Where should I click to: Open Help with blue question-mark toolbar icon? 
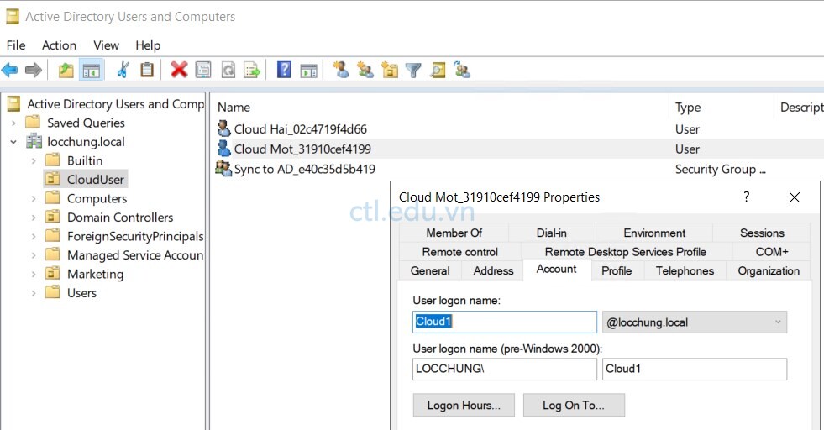coord(284,70)
